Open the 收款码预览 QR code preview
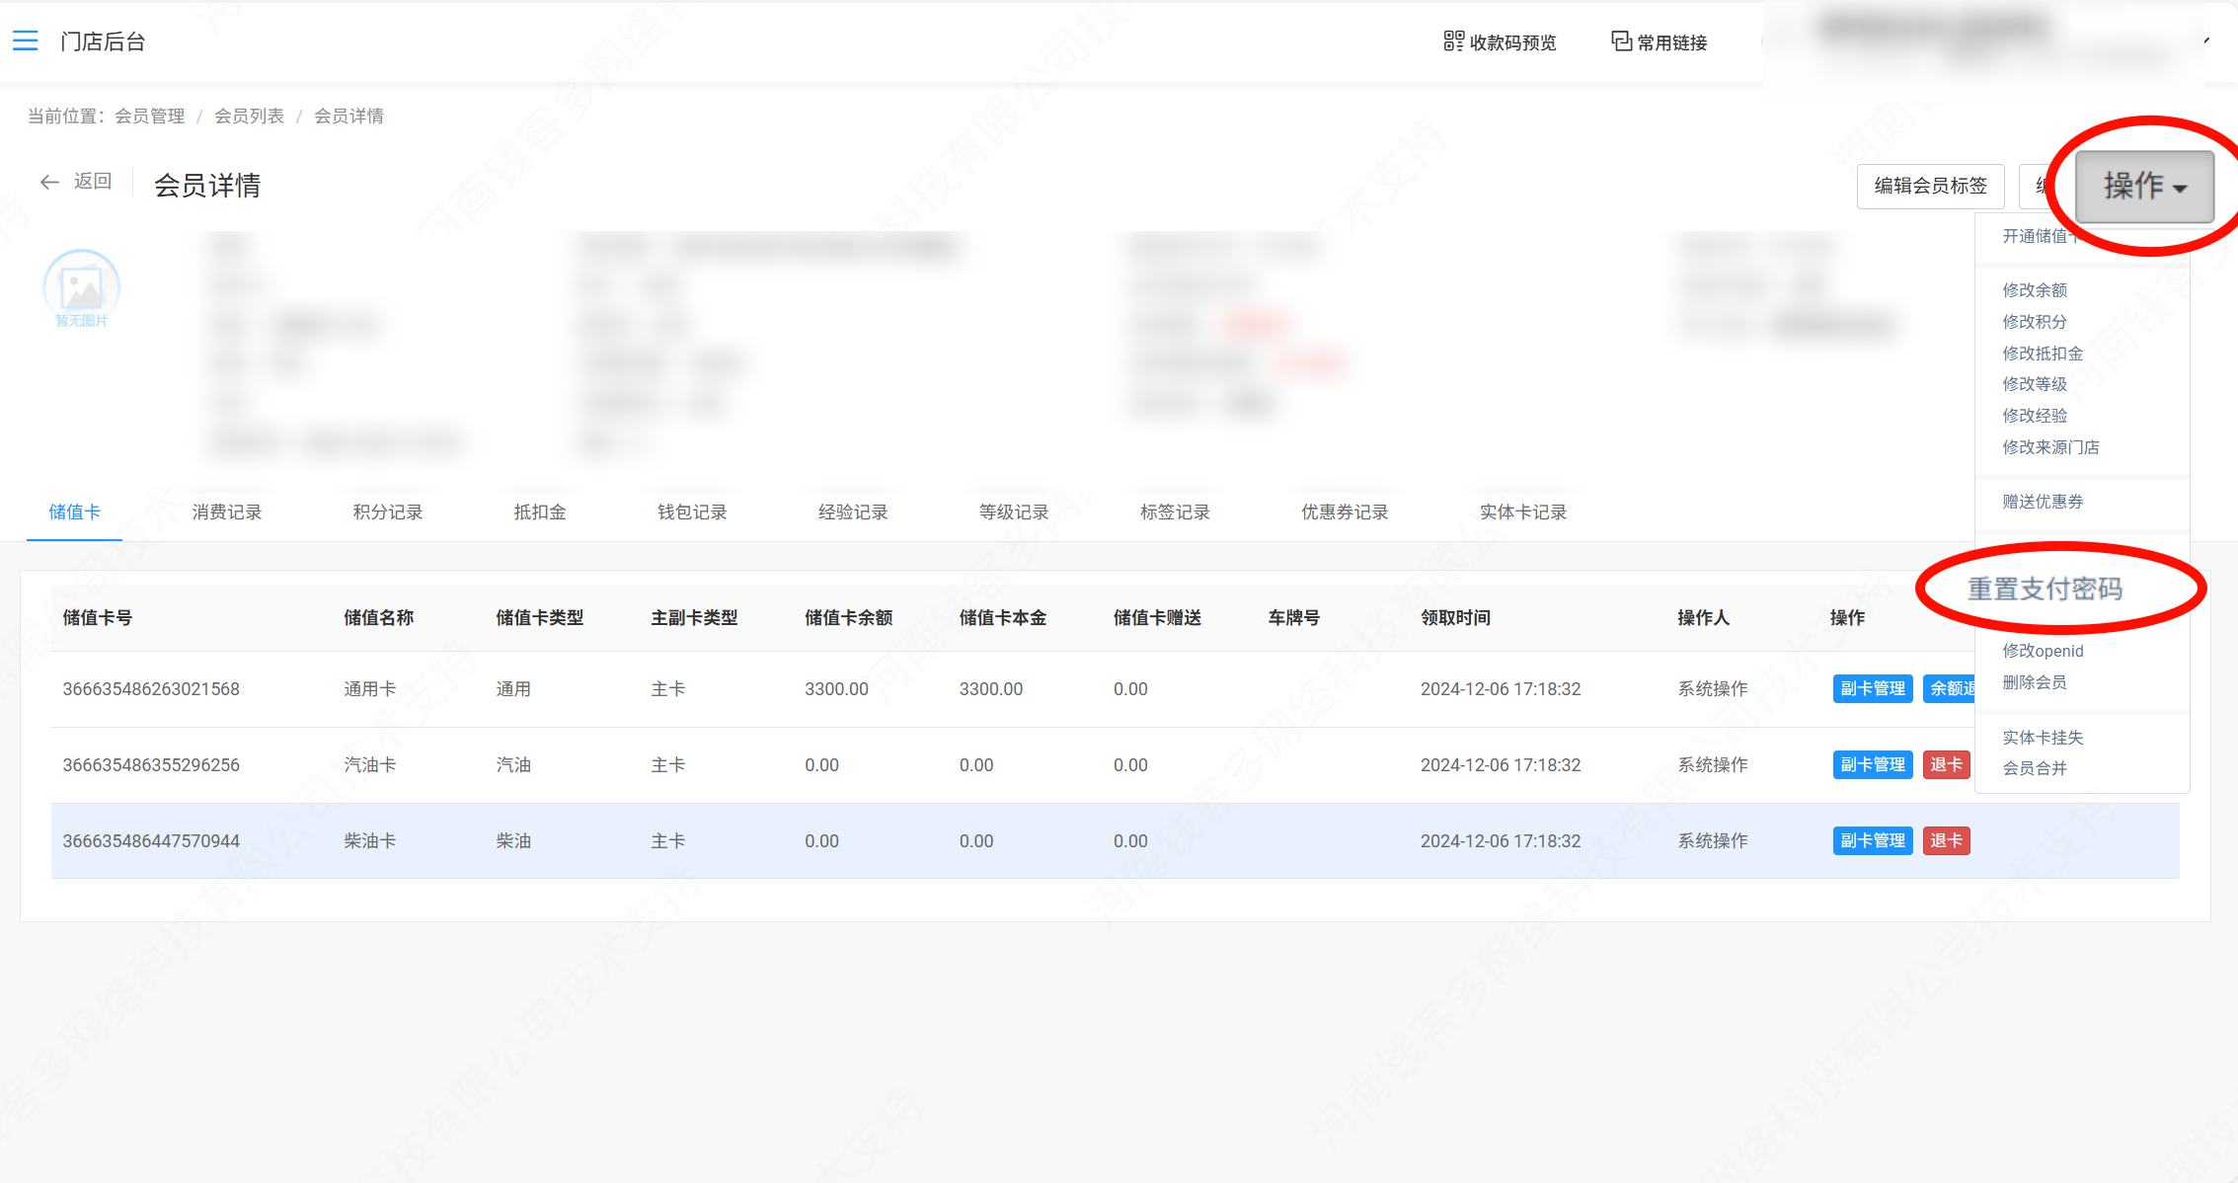 coord(1500,42)
